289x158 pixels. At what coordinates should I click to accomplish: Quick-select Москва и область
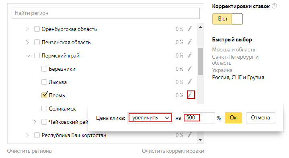click(234, 49)
